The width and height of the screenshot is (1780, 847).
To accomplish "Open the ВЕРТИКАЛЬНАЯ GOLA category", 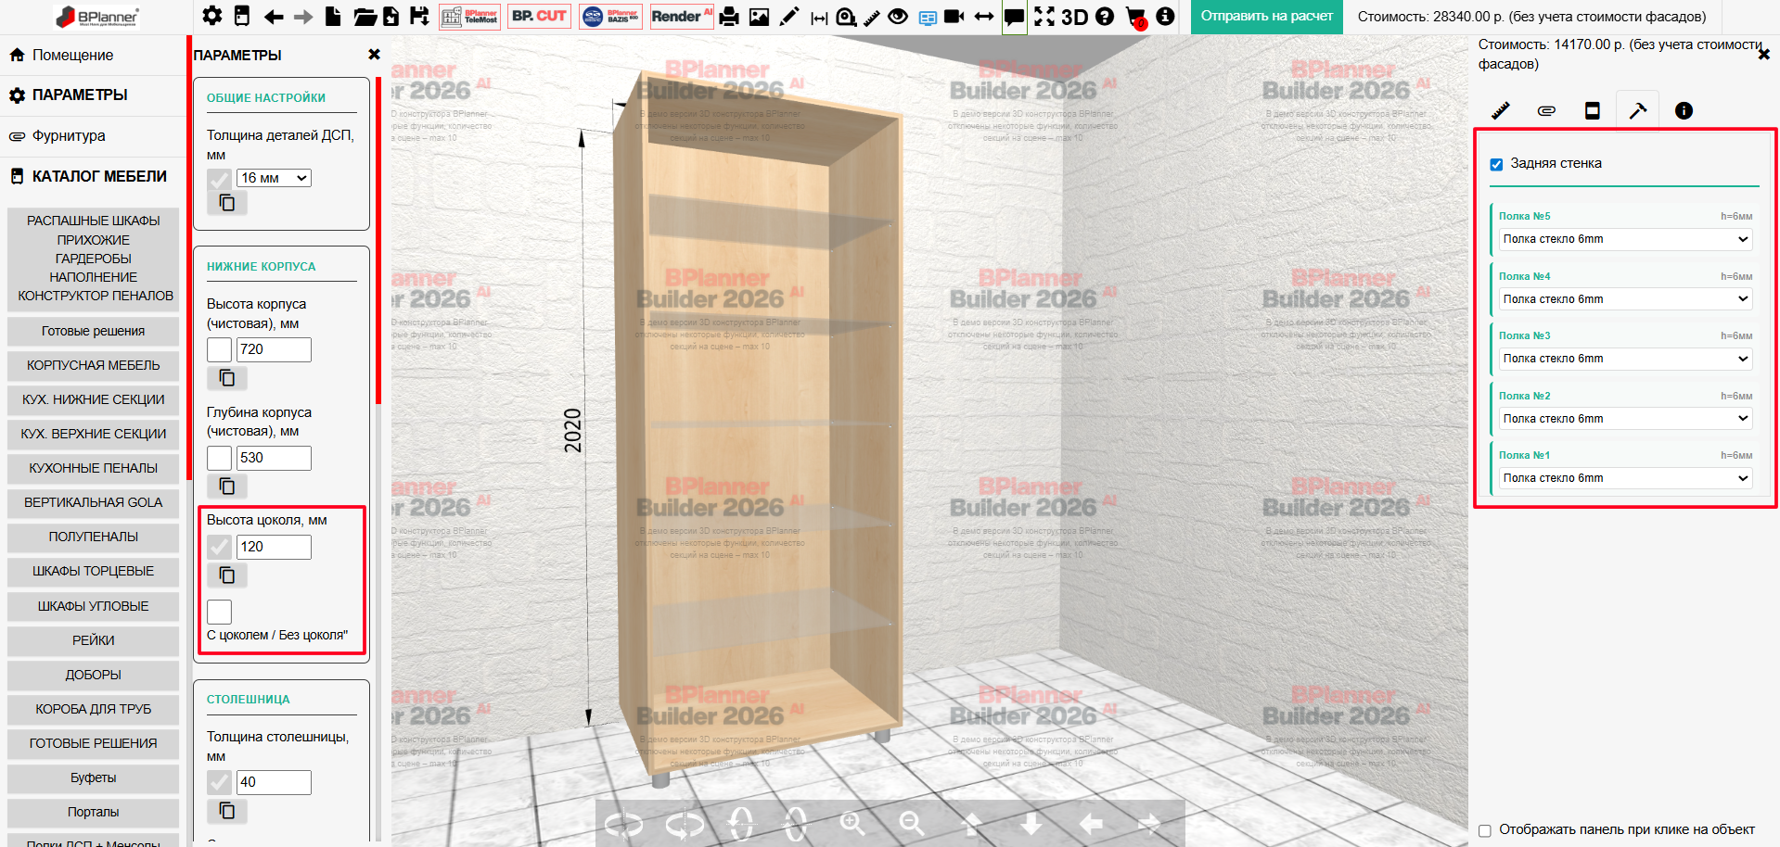I will tap(94, 502).
